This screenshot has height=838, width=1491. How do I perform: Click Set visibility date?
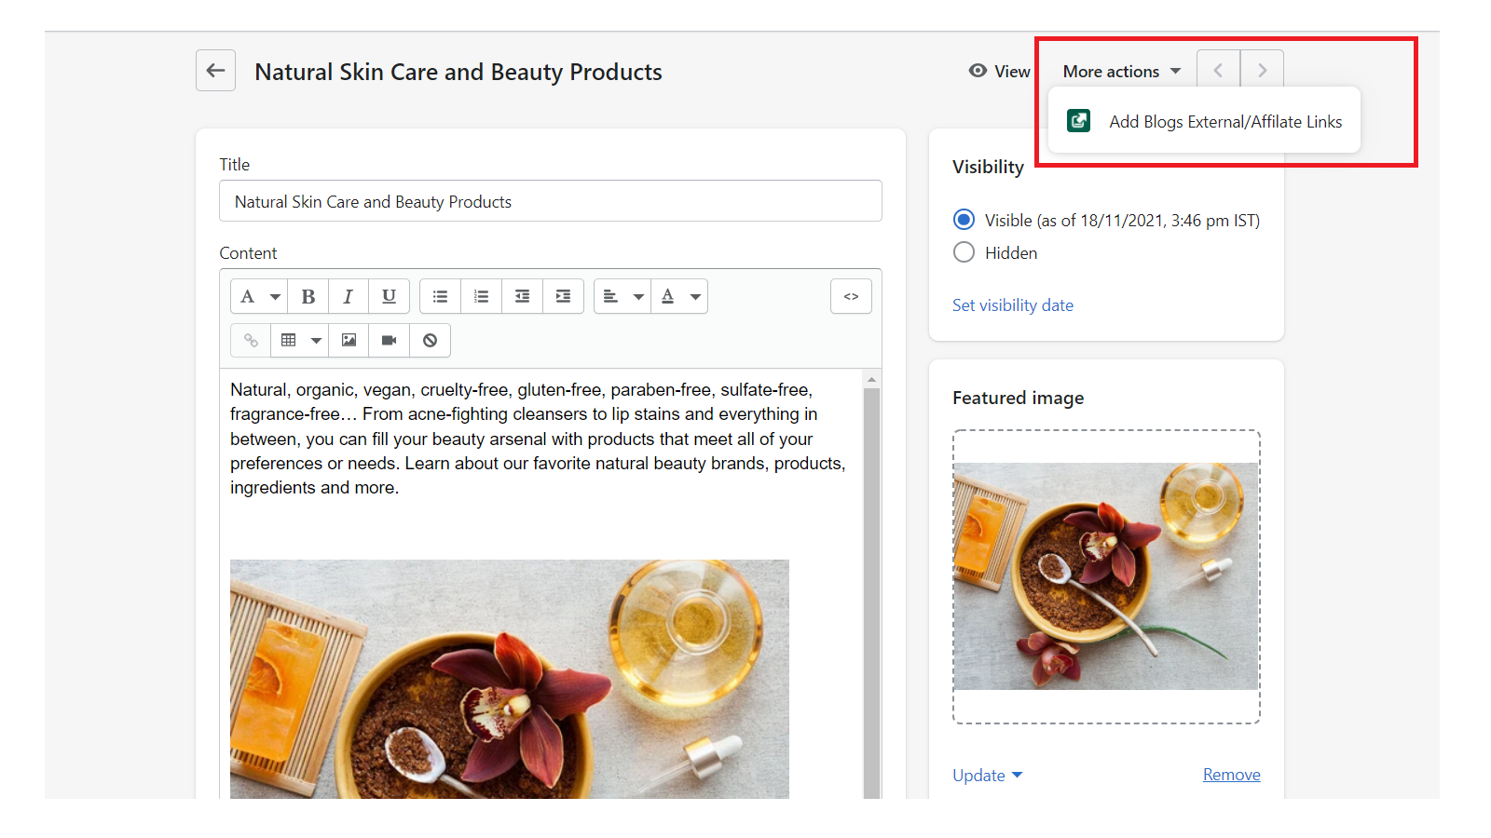(x=1012, y=304)
